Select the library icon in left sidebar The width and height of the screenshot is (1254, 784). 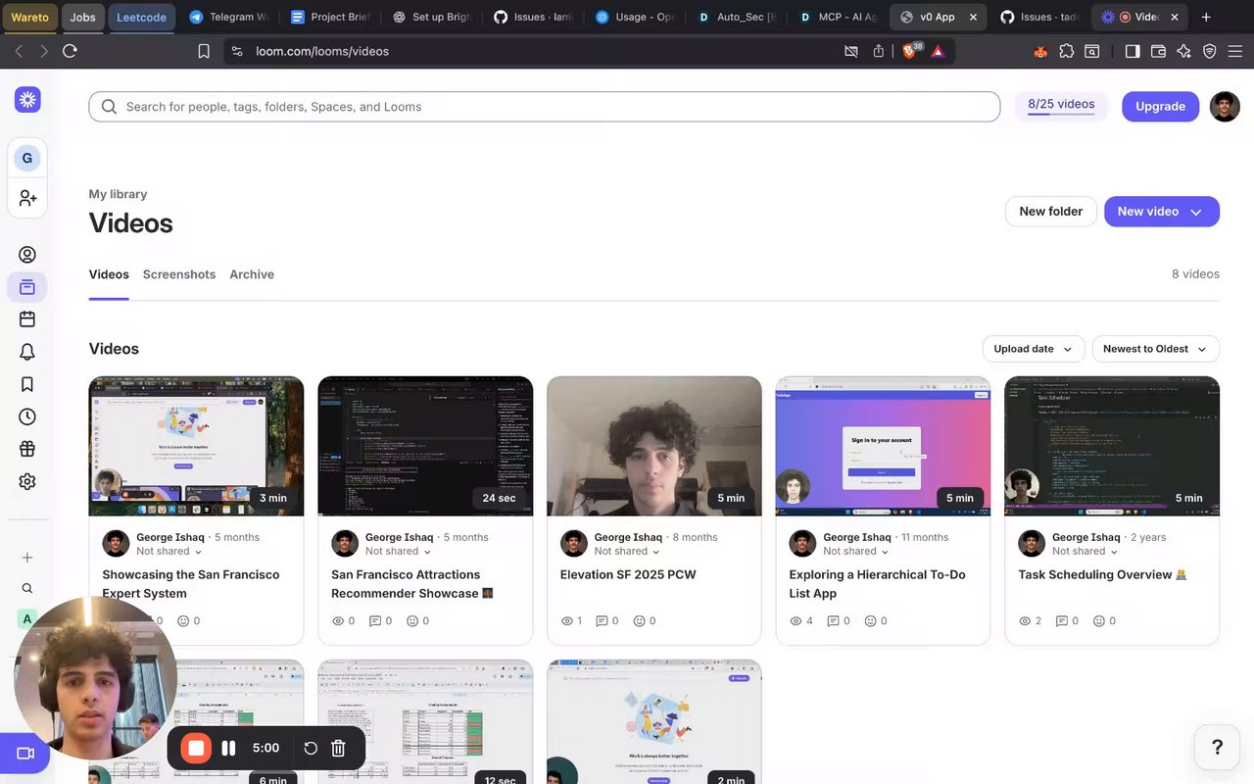[27, 287]
